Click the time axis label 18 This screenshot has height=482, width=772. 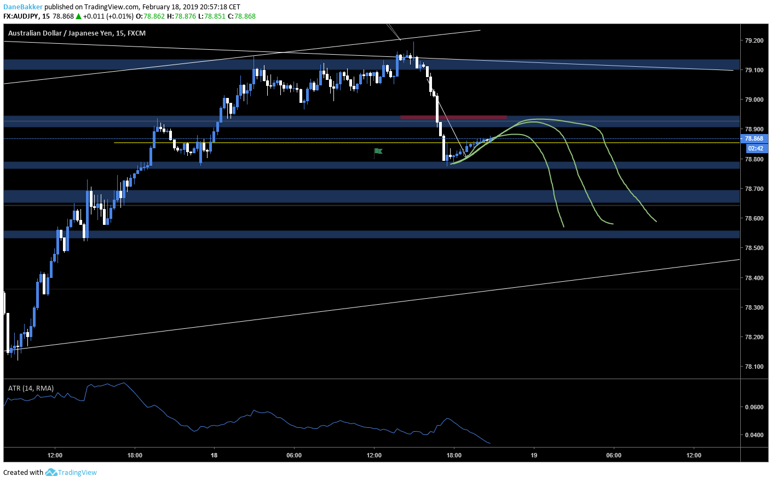(x=214, y=455)
